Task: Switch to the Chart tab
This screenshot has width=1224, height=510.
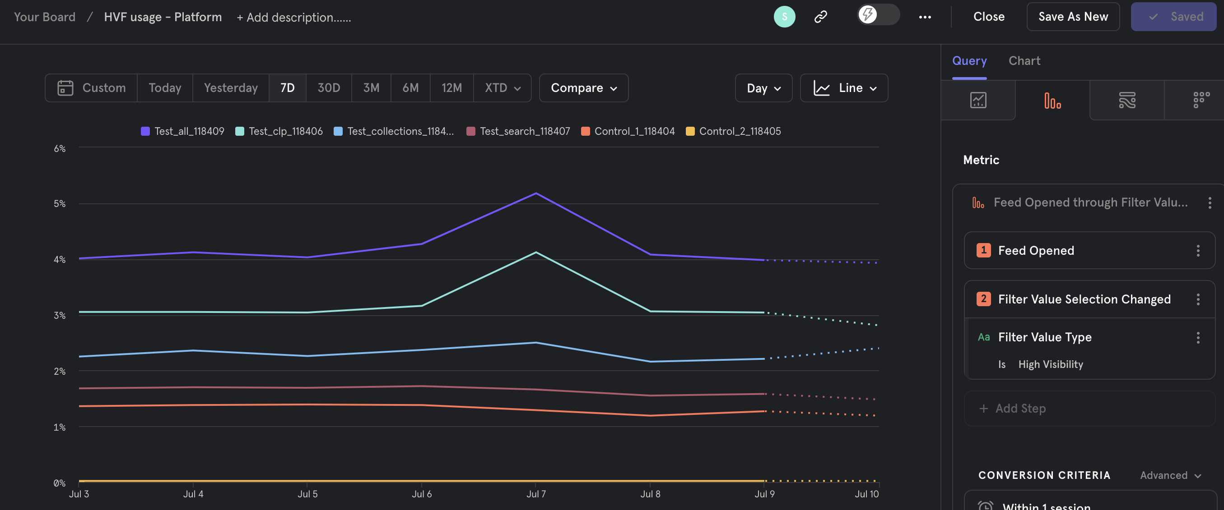Action: (1024, 61)
